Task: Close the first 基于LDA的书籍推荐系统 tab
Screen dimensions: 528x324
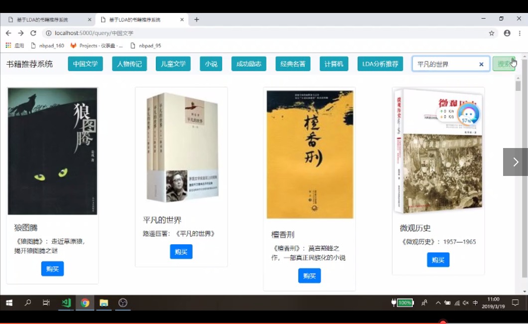Action: (90, 19)
